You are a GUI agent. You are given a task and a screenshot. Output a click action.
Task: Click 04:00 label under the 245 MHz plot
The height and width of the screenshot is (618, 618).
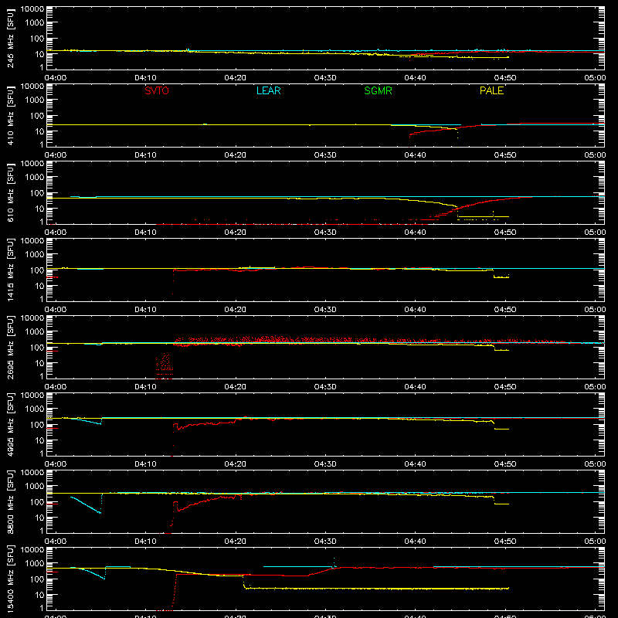tap(56, 78)
